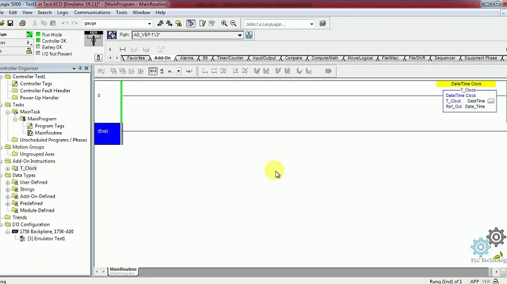Click the Verify Routine icon

tap(202, 23)
